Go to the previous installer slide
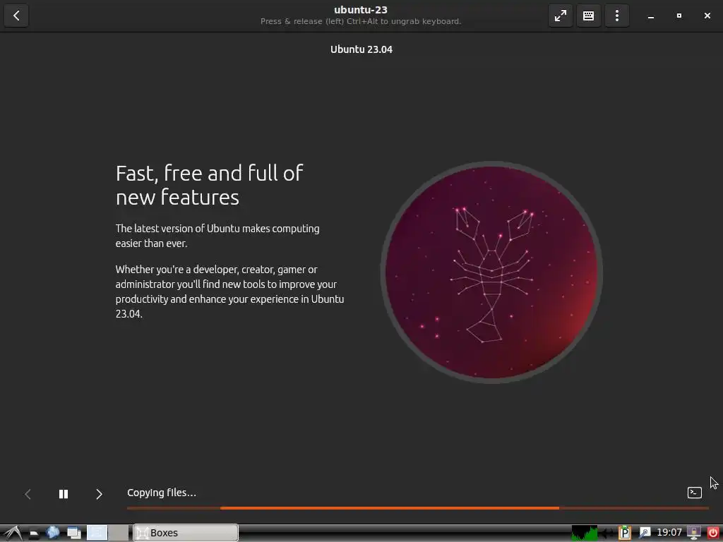723x542 pixels. click(x=28, y=494)
